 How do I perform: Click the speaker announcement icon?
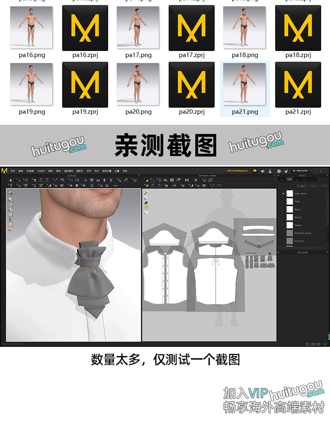(x=263, y=171)
